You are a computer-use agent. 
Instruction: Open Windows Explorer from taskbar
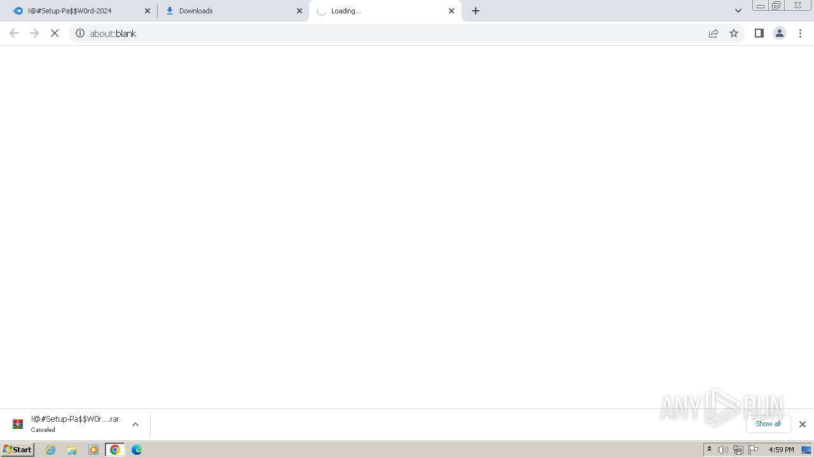pyautogui.click(x=72, y=450)
